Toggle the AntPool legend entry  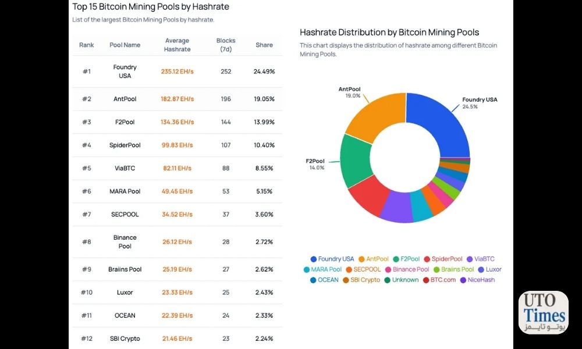point(374,259)
